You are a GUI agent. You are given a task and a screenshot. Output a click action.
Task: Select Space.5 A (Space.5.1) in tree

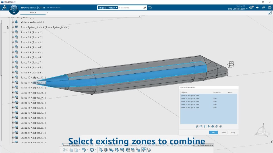pyautogui.click(x=32, y=52)
